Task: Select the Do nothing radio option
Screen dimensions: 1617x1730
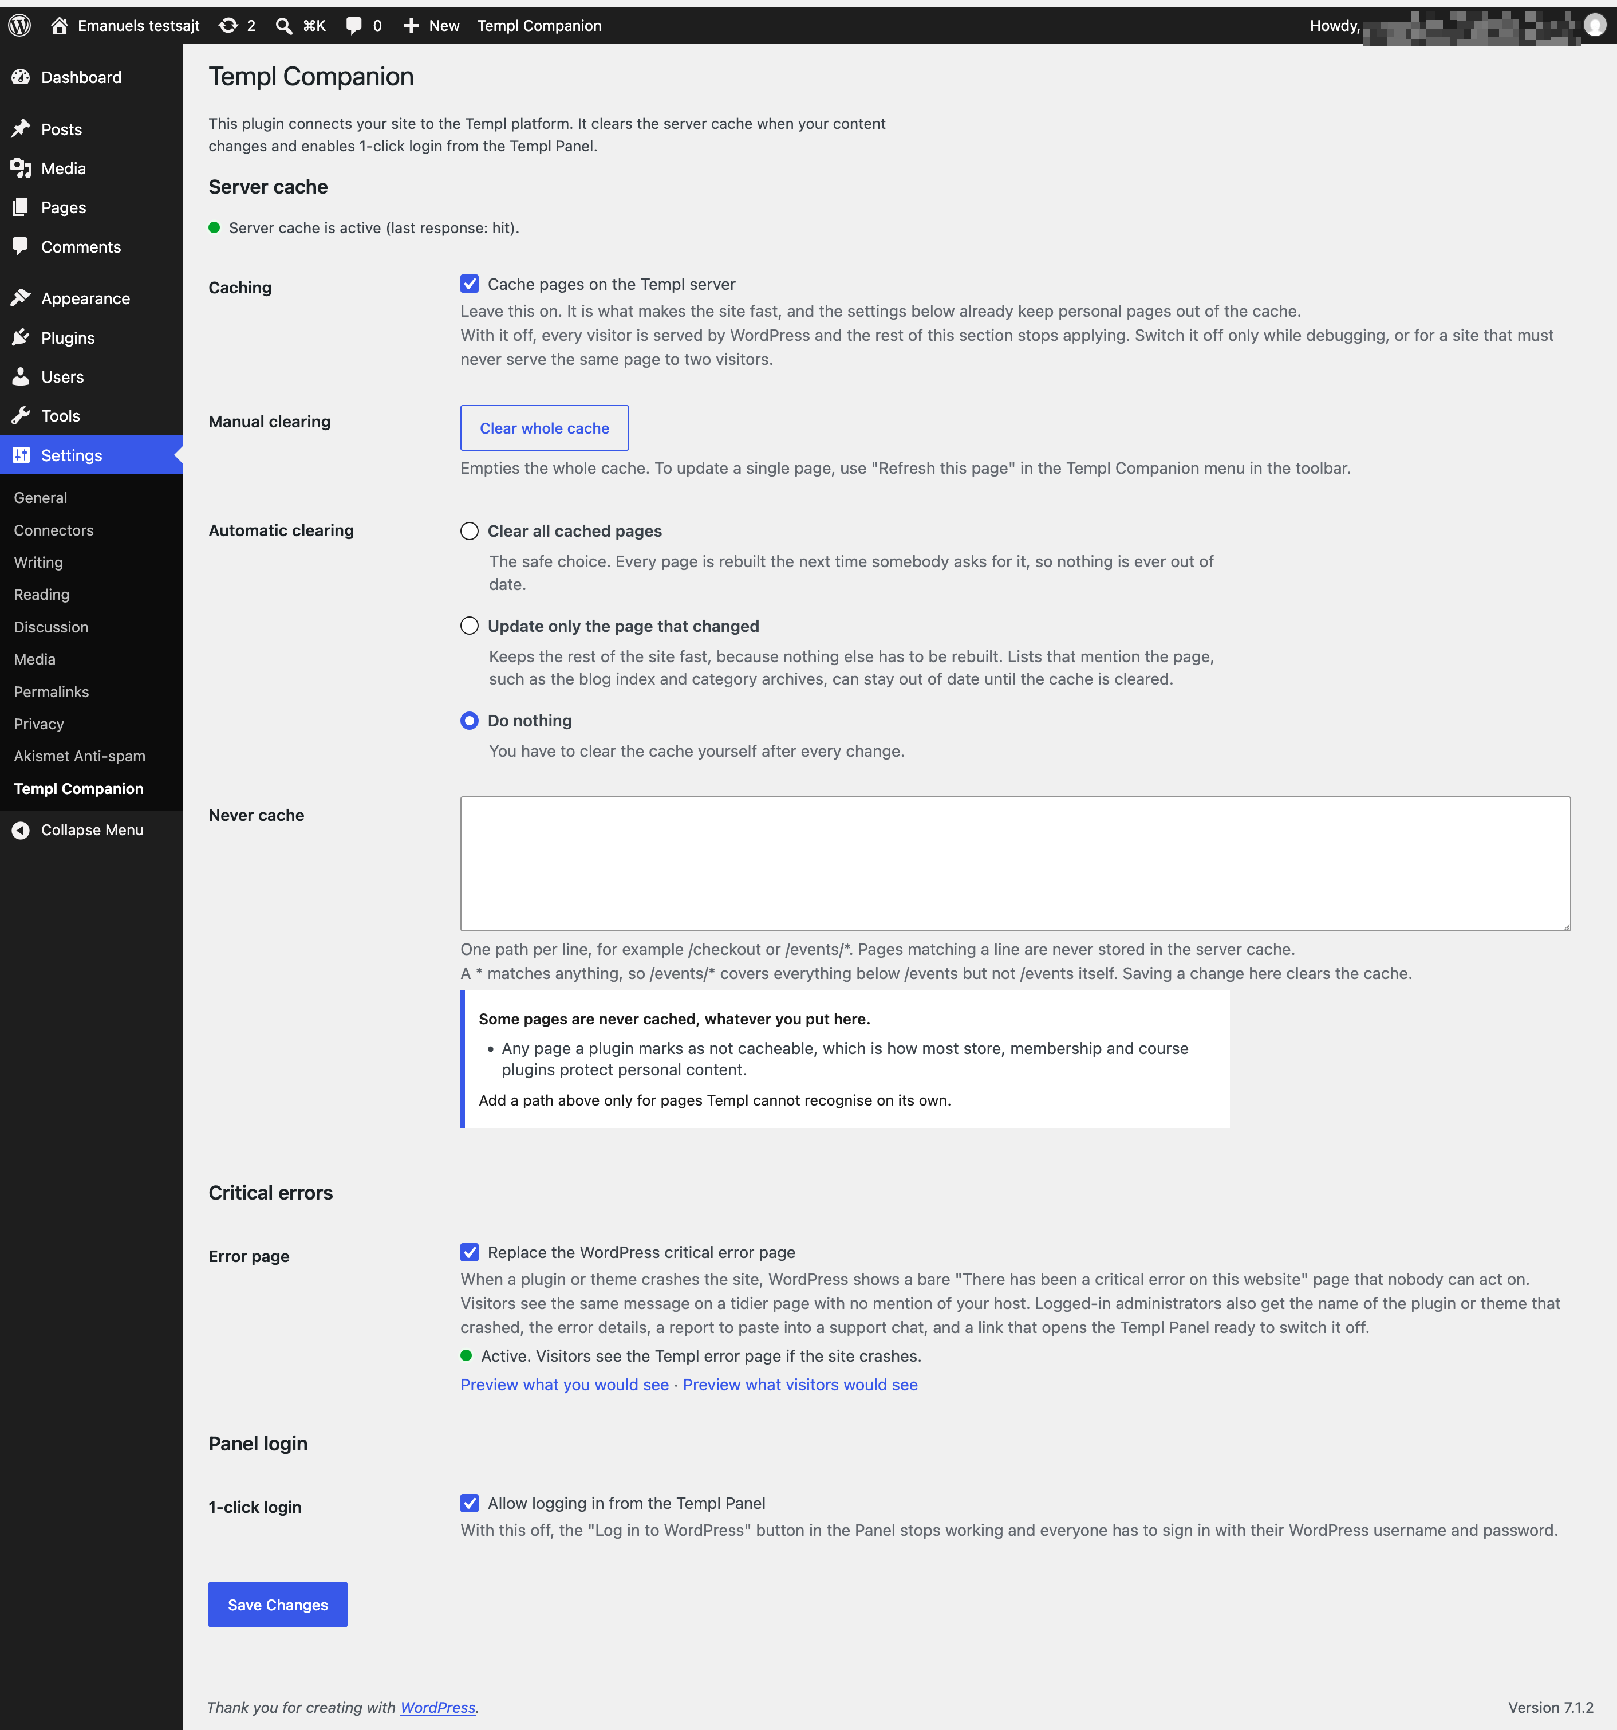Action: coord(470,721)
